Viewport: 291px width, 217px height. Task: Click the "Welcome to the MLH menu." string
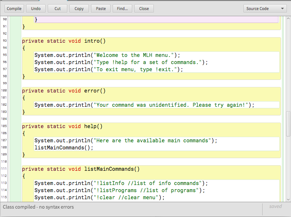134,55
